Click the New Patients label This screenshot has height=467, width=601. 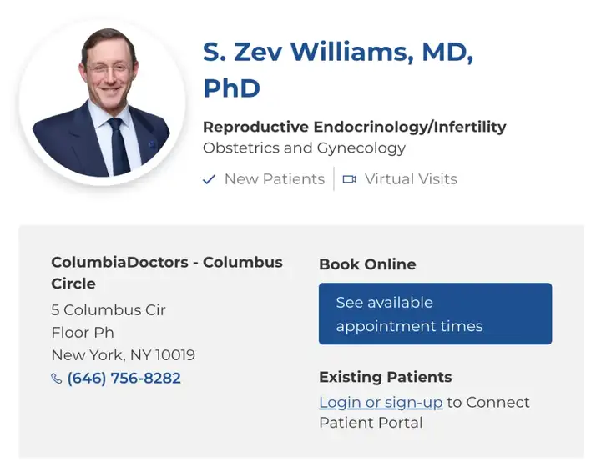(x=274, y=179)
